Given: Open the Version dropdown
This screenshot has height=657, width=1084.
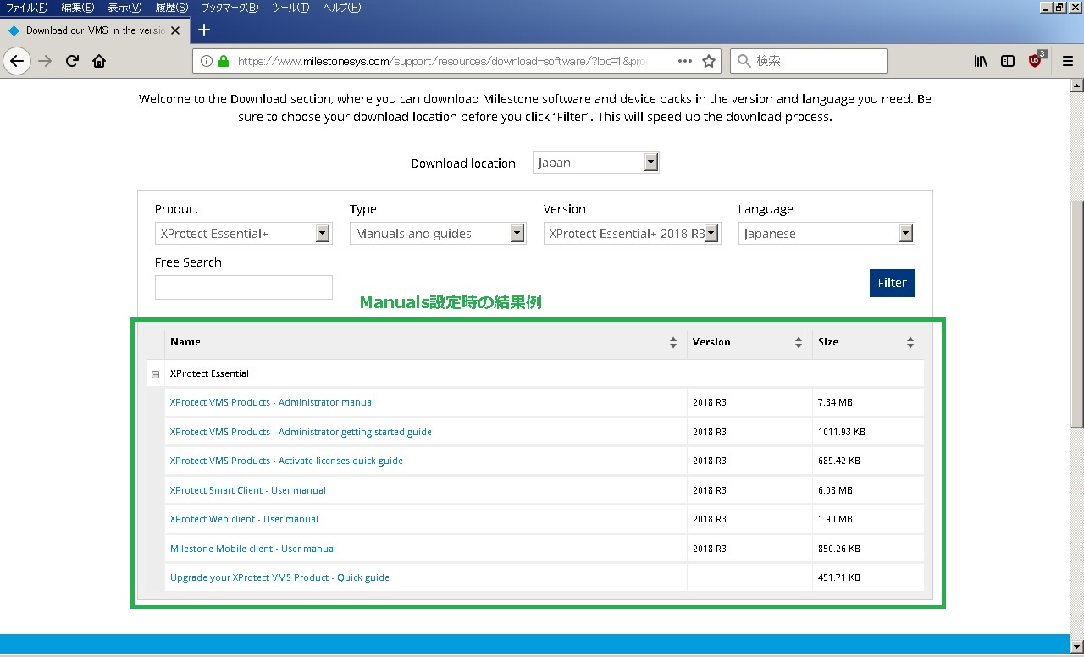Looking at the screenshot, I should [x=632, y=234].
